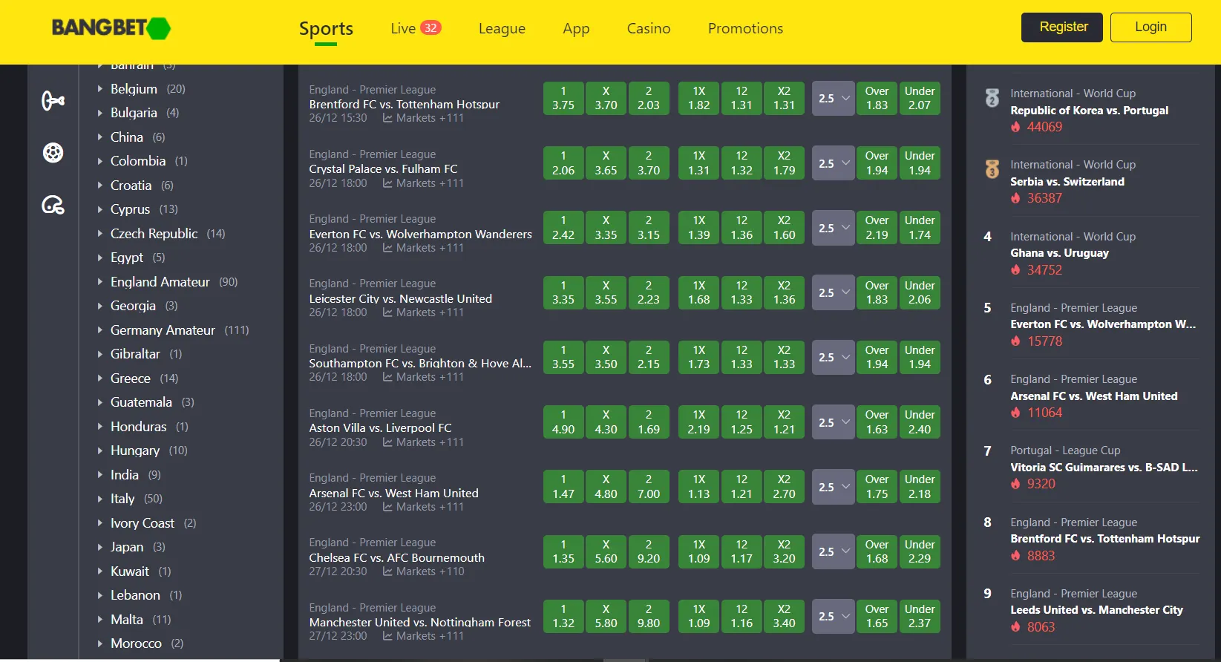
Task: Click the fire icon next to 44069
Action: (x=1015, y=127)
